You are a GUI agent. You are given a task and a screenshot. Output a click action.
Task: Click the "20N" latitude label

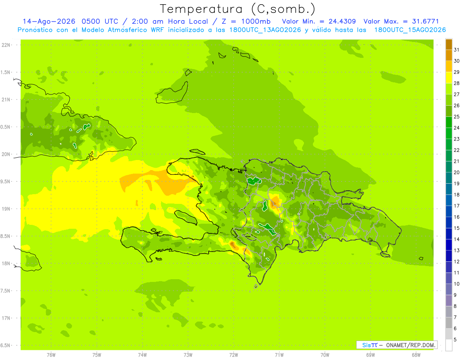5,154
